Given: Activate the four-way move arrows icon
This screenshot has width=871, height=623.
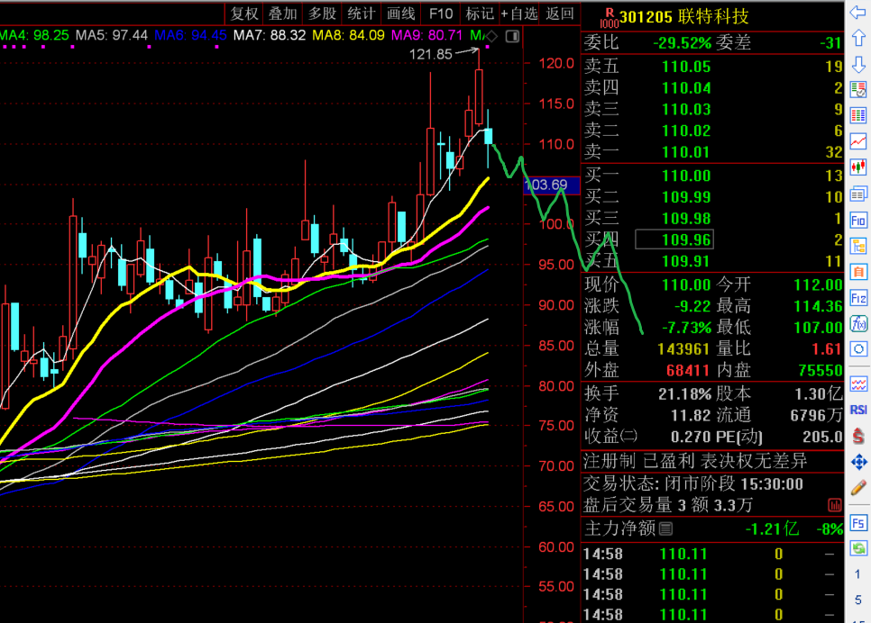Looking at the screenshot, I should (x=858, y=462).
